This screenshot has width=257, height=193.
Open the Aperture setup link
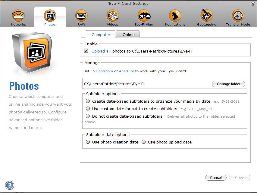click(x=126, y=71)
